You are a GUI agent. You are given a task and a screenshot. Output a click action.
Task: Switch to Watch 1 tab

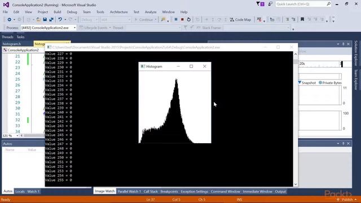33,192
